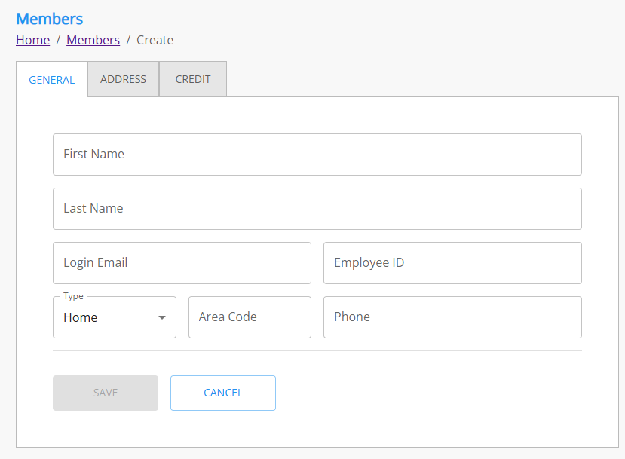
Task: Focus the Employee ID field
Action: click(452, 263)
